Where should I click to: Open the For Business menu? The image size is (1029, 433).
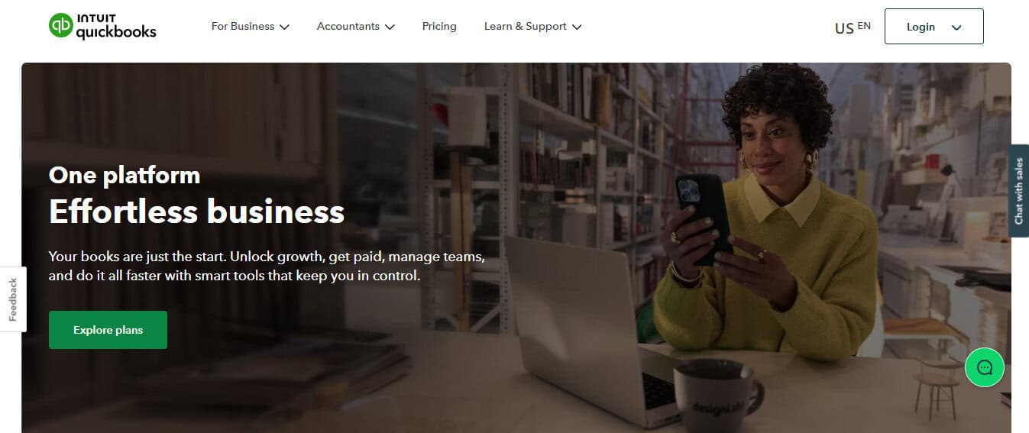(x=251, y=26)
